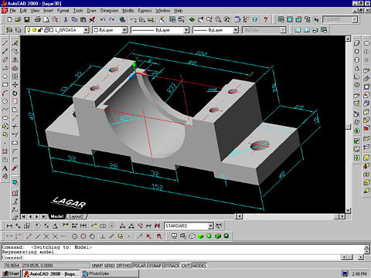Open the Draw menu
The image size is (371, 278).
[91, 11]
